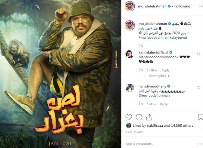Open mo_abdelrahman profile picture in header
Screen dimensions: 203x148
130,6
